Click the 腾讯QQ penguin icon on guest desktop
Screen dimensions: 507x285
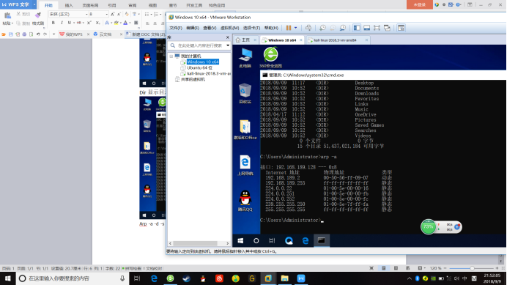[x=245, y=198]
